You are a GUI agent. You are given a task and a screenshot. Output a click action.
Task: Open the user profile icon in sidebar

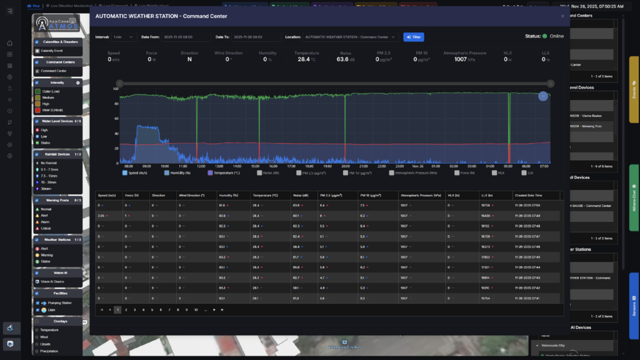[x=10, y=156]
